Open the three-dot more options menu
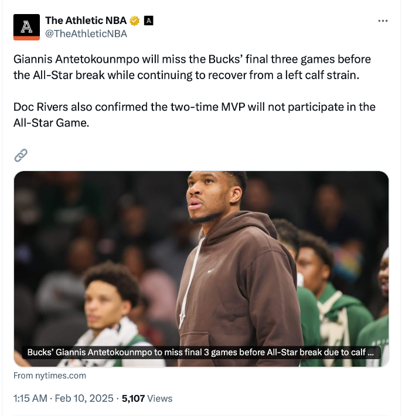Viewport: 402px width, 416px height. coord(383,21)
